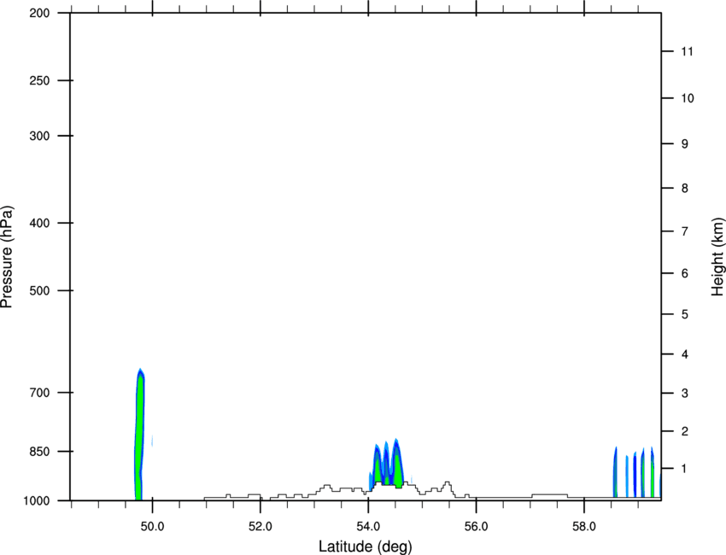Select the 700 pressure tick label
The image size is (726, 555).
pyautogui.click(x=39, y=393)
